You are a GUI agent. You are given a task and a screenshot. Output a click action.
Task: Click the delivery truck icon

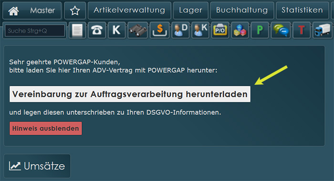tap(322, 30)
